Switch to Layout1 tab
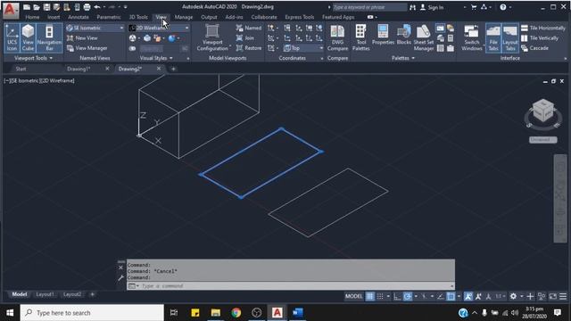Screen dimensions: 571x321 [x=45, y=294]
